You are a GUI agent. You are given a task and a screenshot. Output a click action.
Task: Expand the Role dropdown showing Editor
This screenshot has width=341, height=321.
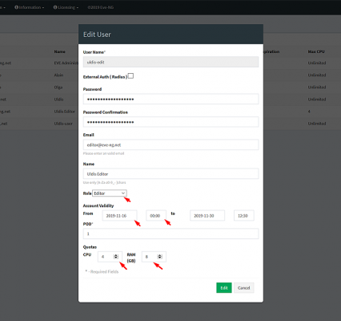pyautogui.click(x=110, y=193)
